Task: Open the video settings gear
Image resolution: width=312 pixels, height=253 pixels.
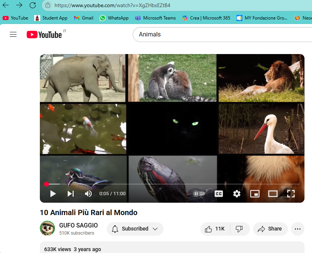Action: [236, 194]
